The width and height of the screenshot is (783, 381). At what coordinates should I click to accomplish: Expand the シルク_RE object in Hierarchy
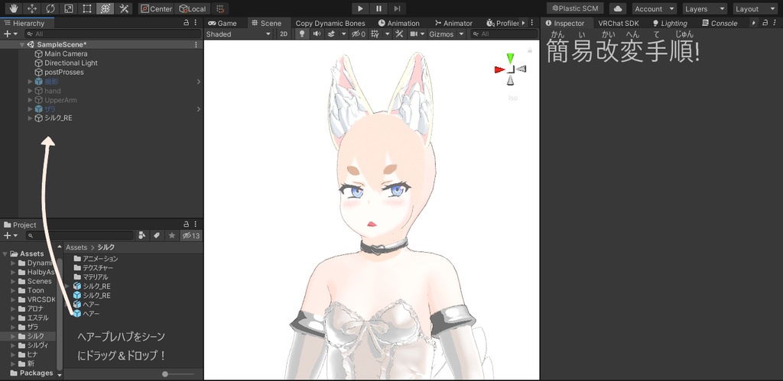tap(30, 118)
